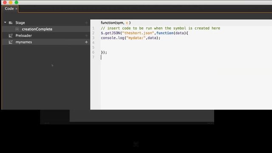Click the mynames symbol icon

[x=11, y=42]
